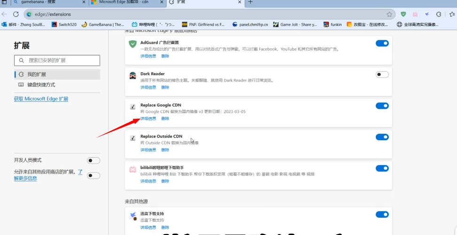Click the AdGuard green shield extension icon
The image size is (457, 235).
point(132,44)
